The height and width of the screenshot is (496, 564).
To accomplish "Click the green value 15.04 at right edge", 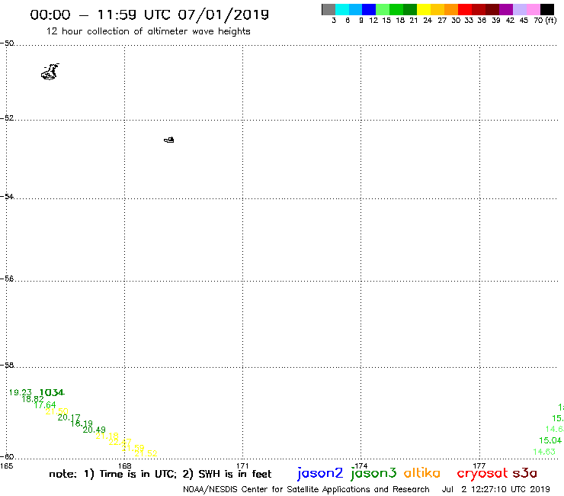I will click(550, 440).
